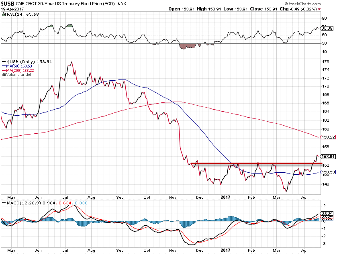This screenshot has width=337, height=257.
Task: Click the StockCharts.com watermark text
Action: (303, 4)
